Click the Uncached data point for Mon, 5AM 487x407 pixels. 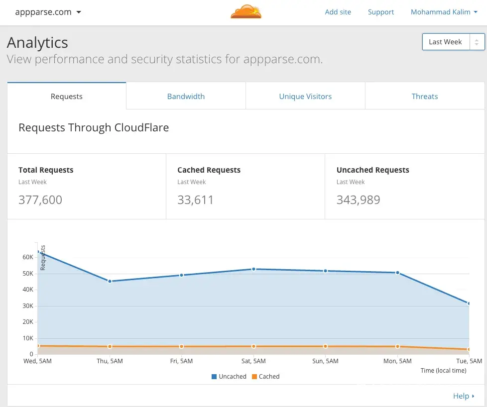coord(397,273)
